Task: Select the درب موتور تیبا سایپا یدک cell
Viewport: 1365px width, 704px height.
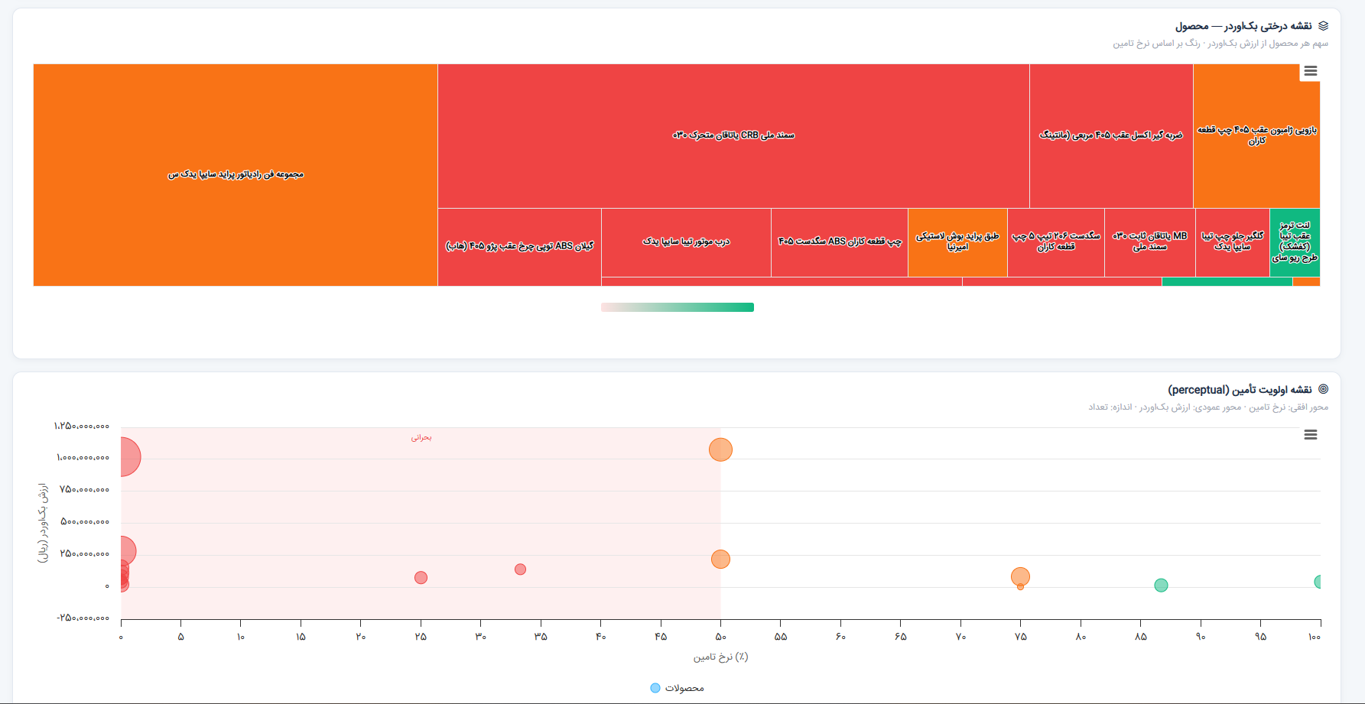Action: click(x=686, y=242)
